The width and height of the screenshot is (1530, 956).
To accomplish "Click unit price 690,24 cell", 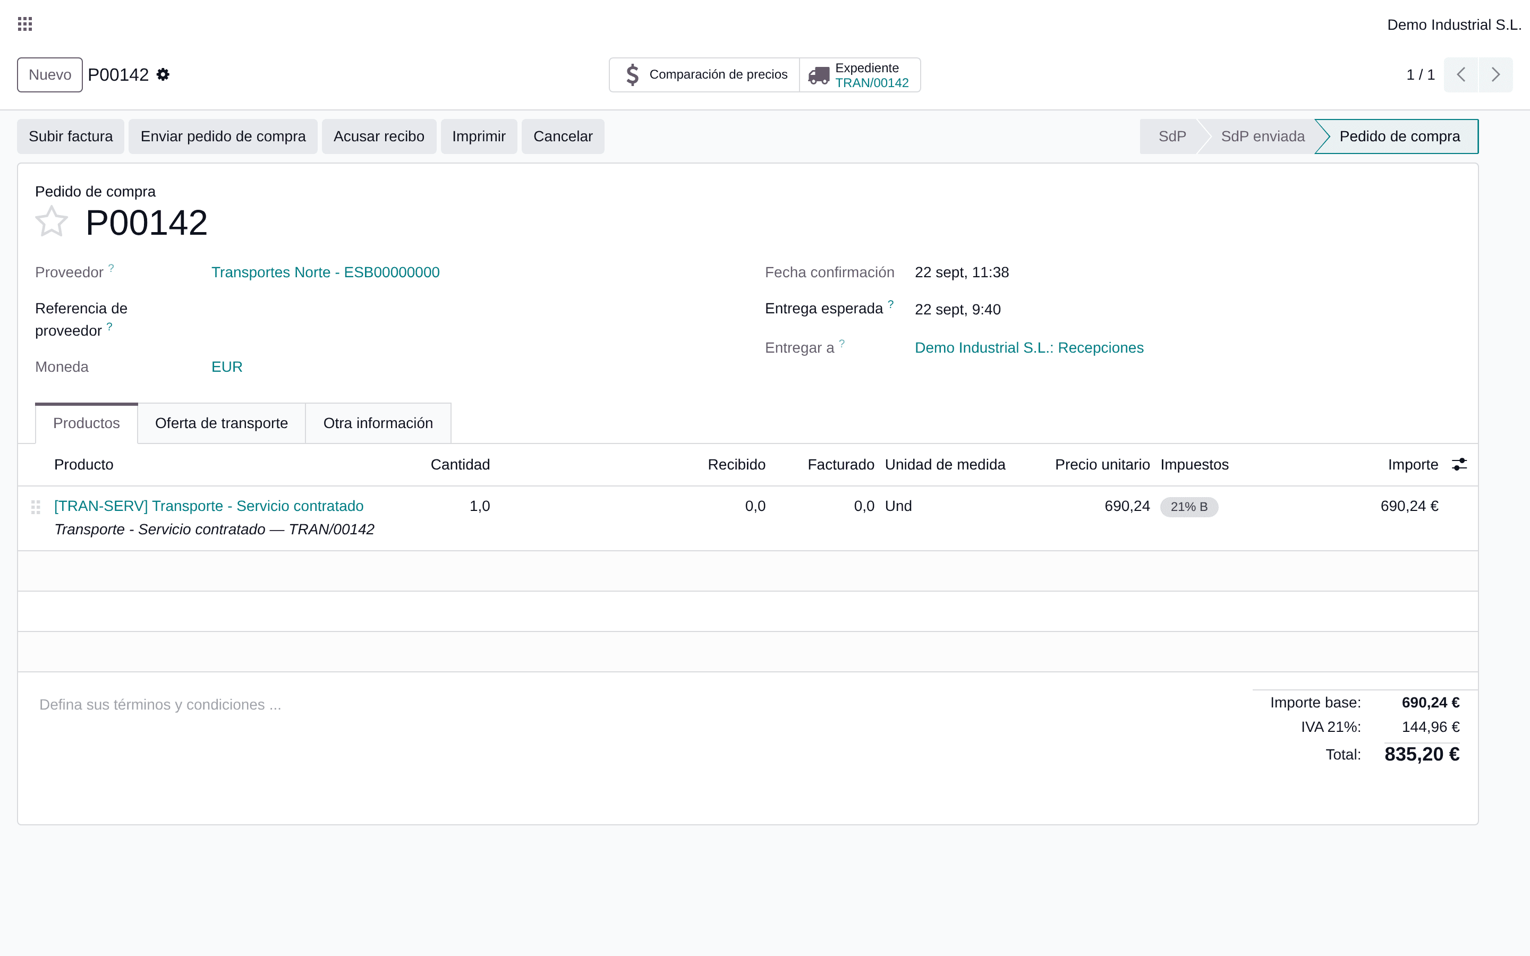I will point(1127,506).
